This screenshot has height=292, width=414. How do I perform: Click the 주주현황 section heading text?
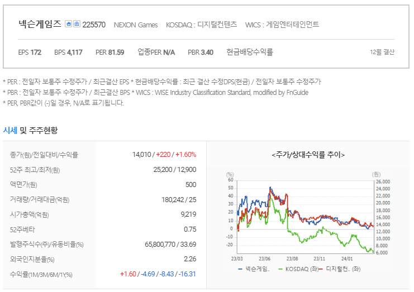pyautogui.click(x=44, y=130)
